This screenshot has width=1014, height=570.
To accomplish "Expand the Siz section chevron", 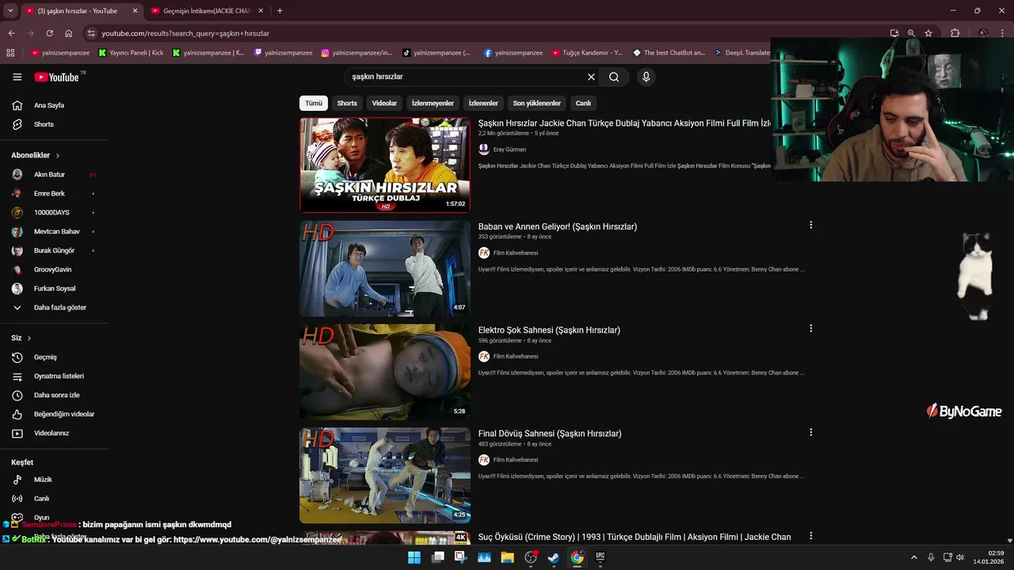I will (29, 338).
